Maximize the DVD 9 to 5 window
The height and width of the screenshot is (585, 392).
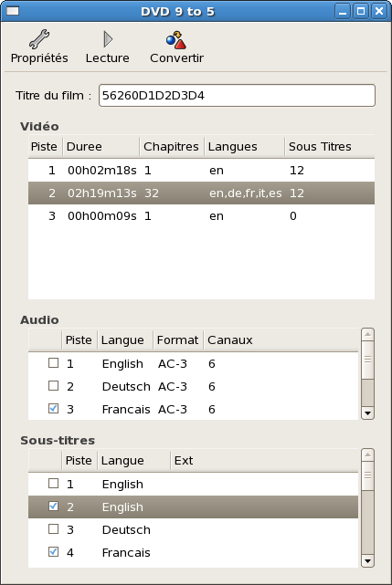click(x=361, y=11)
